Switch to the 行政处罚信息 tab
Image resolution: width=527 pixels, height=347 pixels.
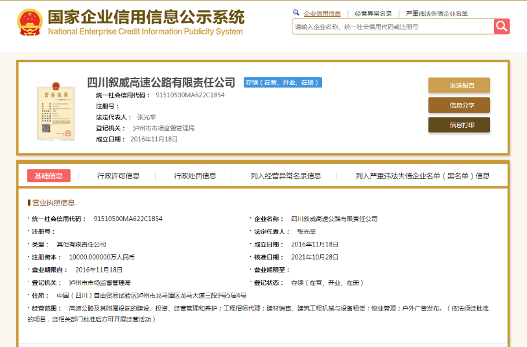[195, 176]
